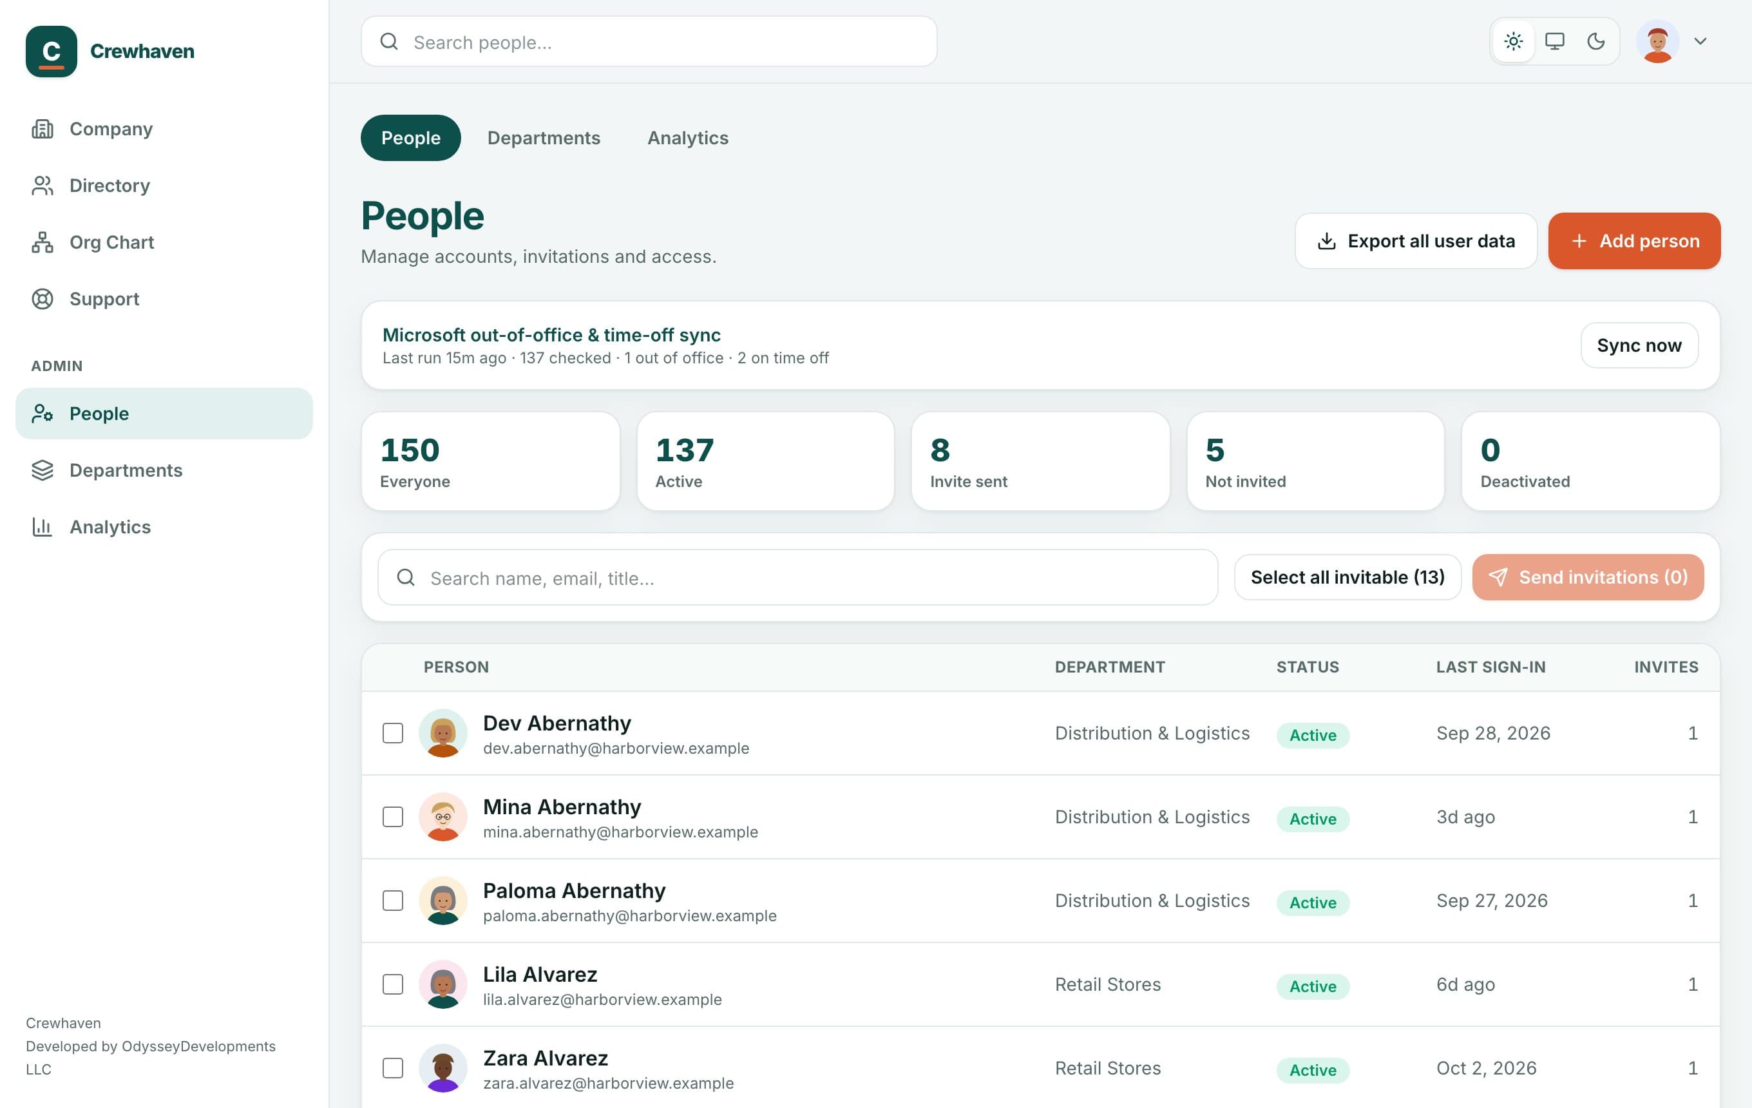Check the box for Mina Abernathy

coord(393,816)
